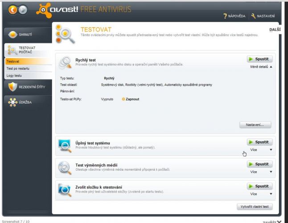The height and width of the screenshot is (223, 288).
Task: Open the Testovat počítač section
Action: coord(28,50)
